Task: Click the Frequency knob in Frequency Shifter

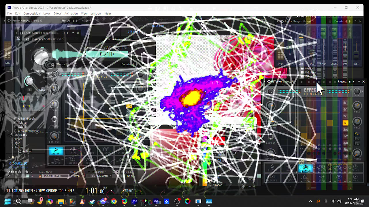Action: (x=41, y=57)
